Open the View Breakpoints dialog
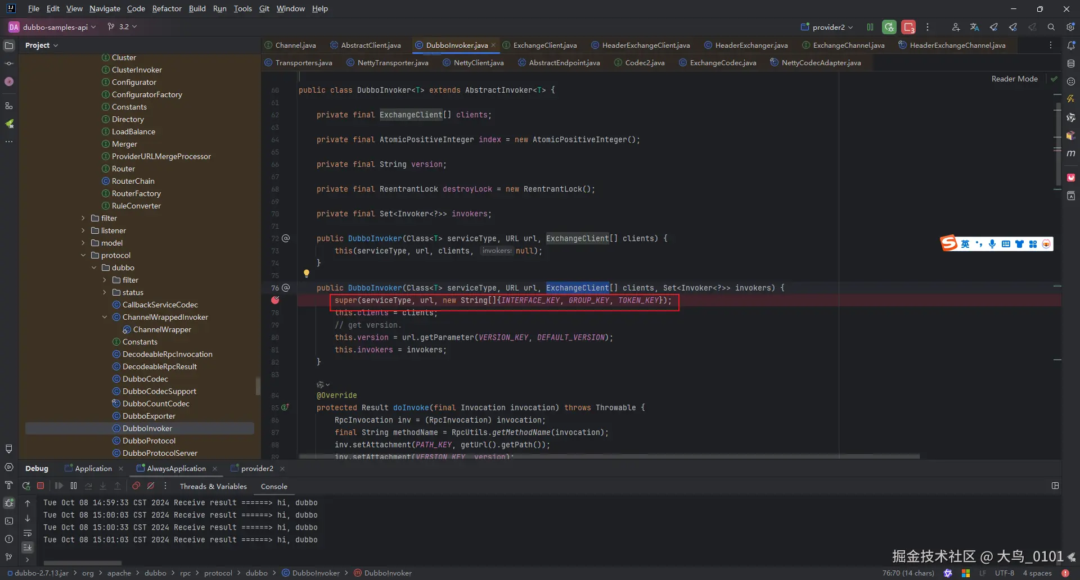1080x580 pixels. (136, 486)
